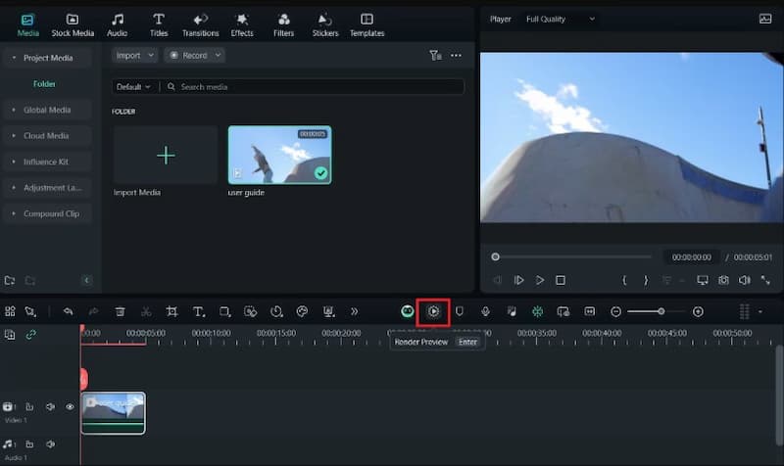This screenshot has height=466, width=784.
Task: Open the Filters tab
Action: [283, 25]
